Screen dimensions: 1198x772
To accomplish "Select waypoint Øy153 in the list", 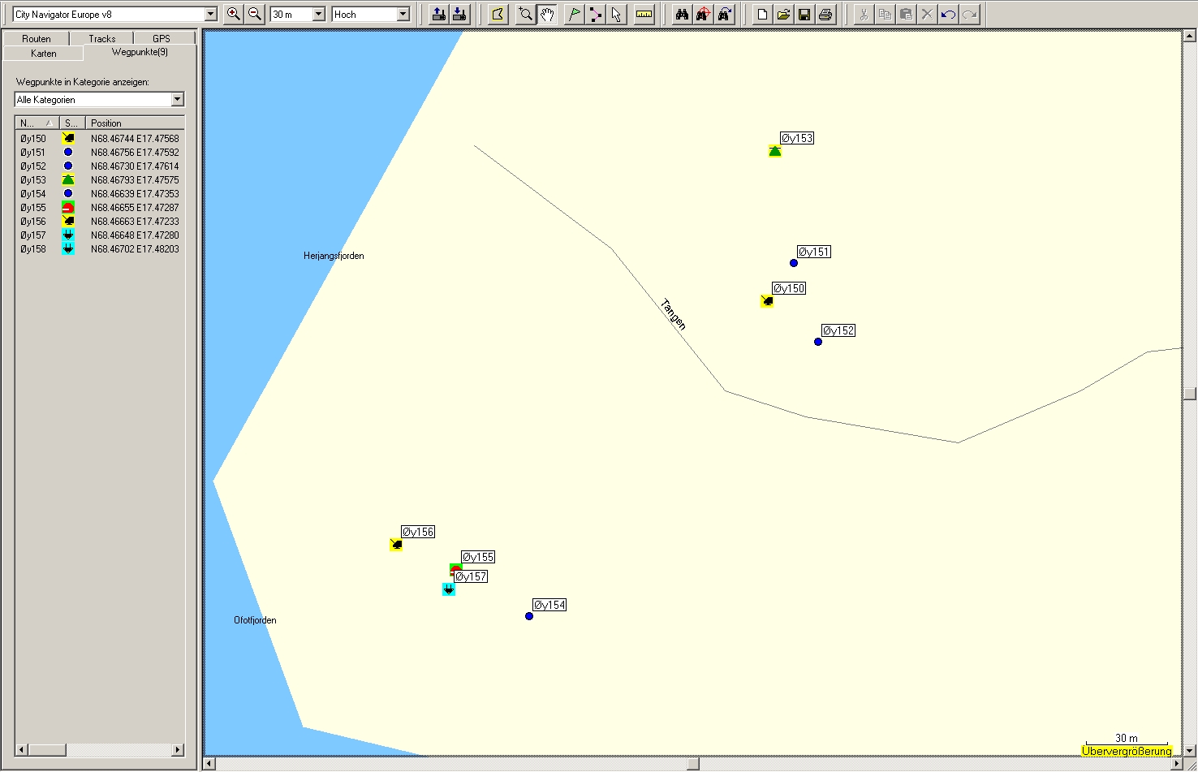I will [x=33, y=180].
